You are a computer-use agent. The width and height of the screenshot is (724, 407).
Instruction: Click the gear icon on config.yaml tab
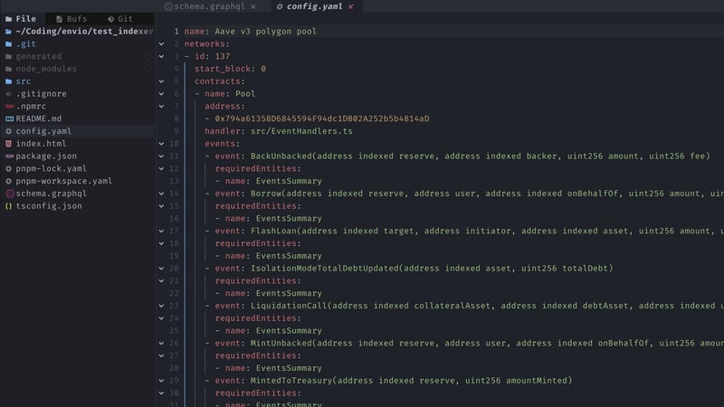280,6
